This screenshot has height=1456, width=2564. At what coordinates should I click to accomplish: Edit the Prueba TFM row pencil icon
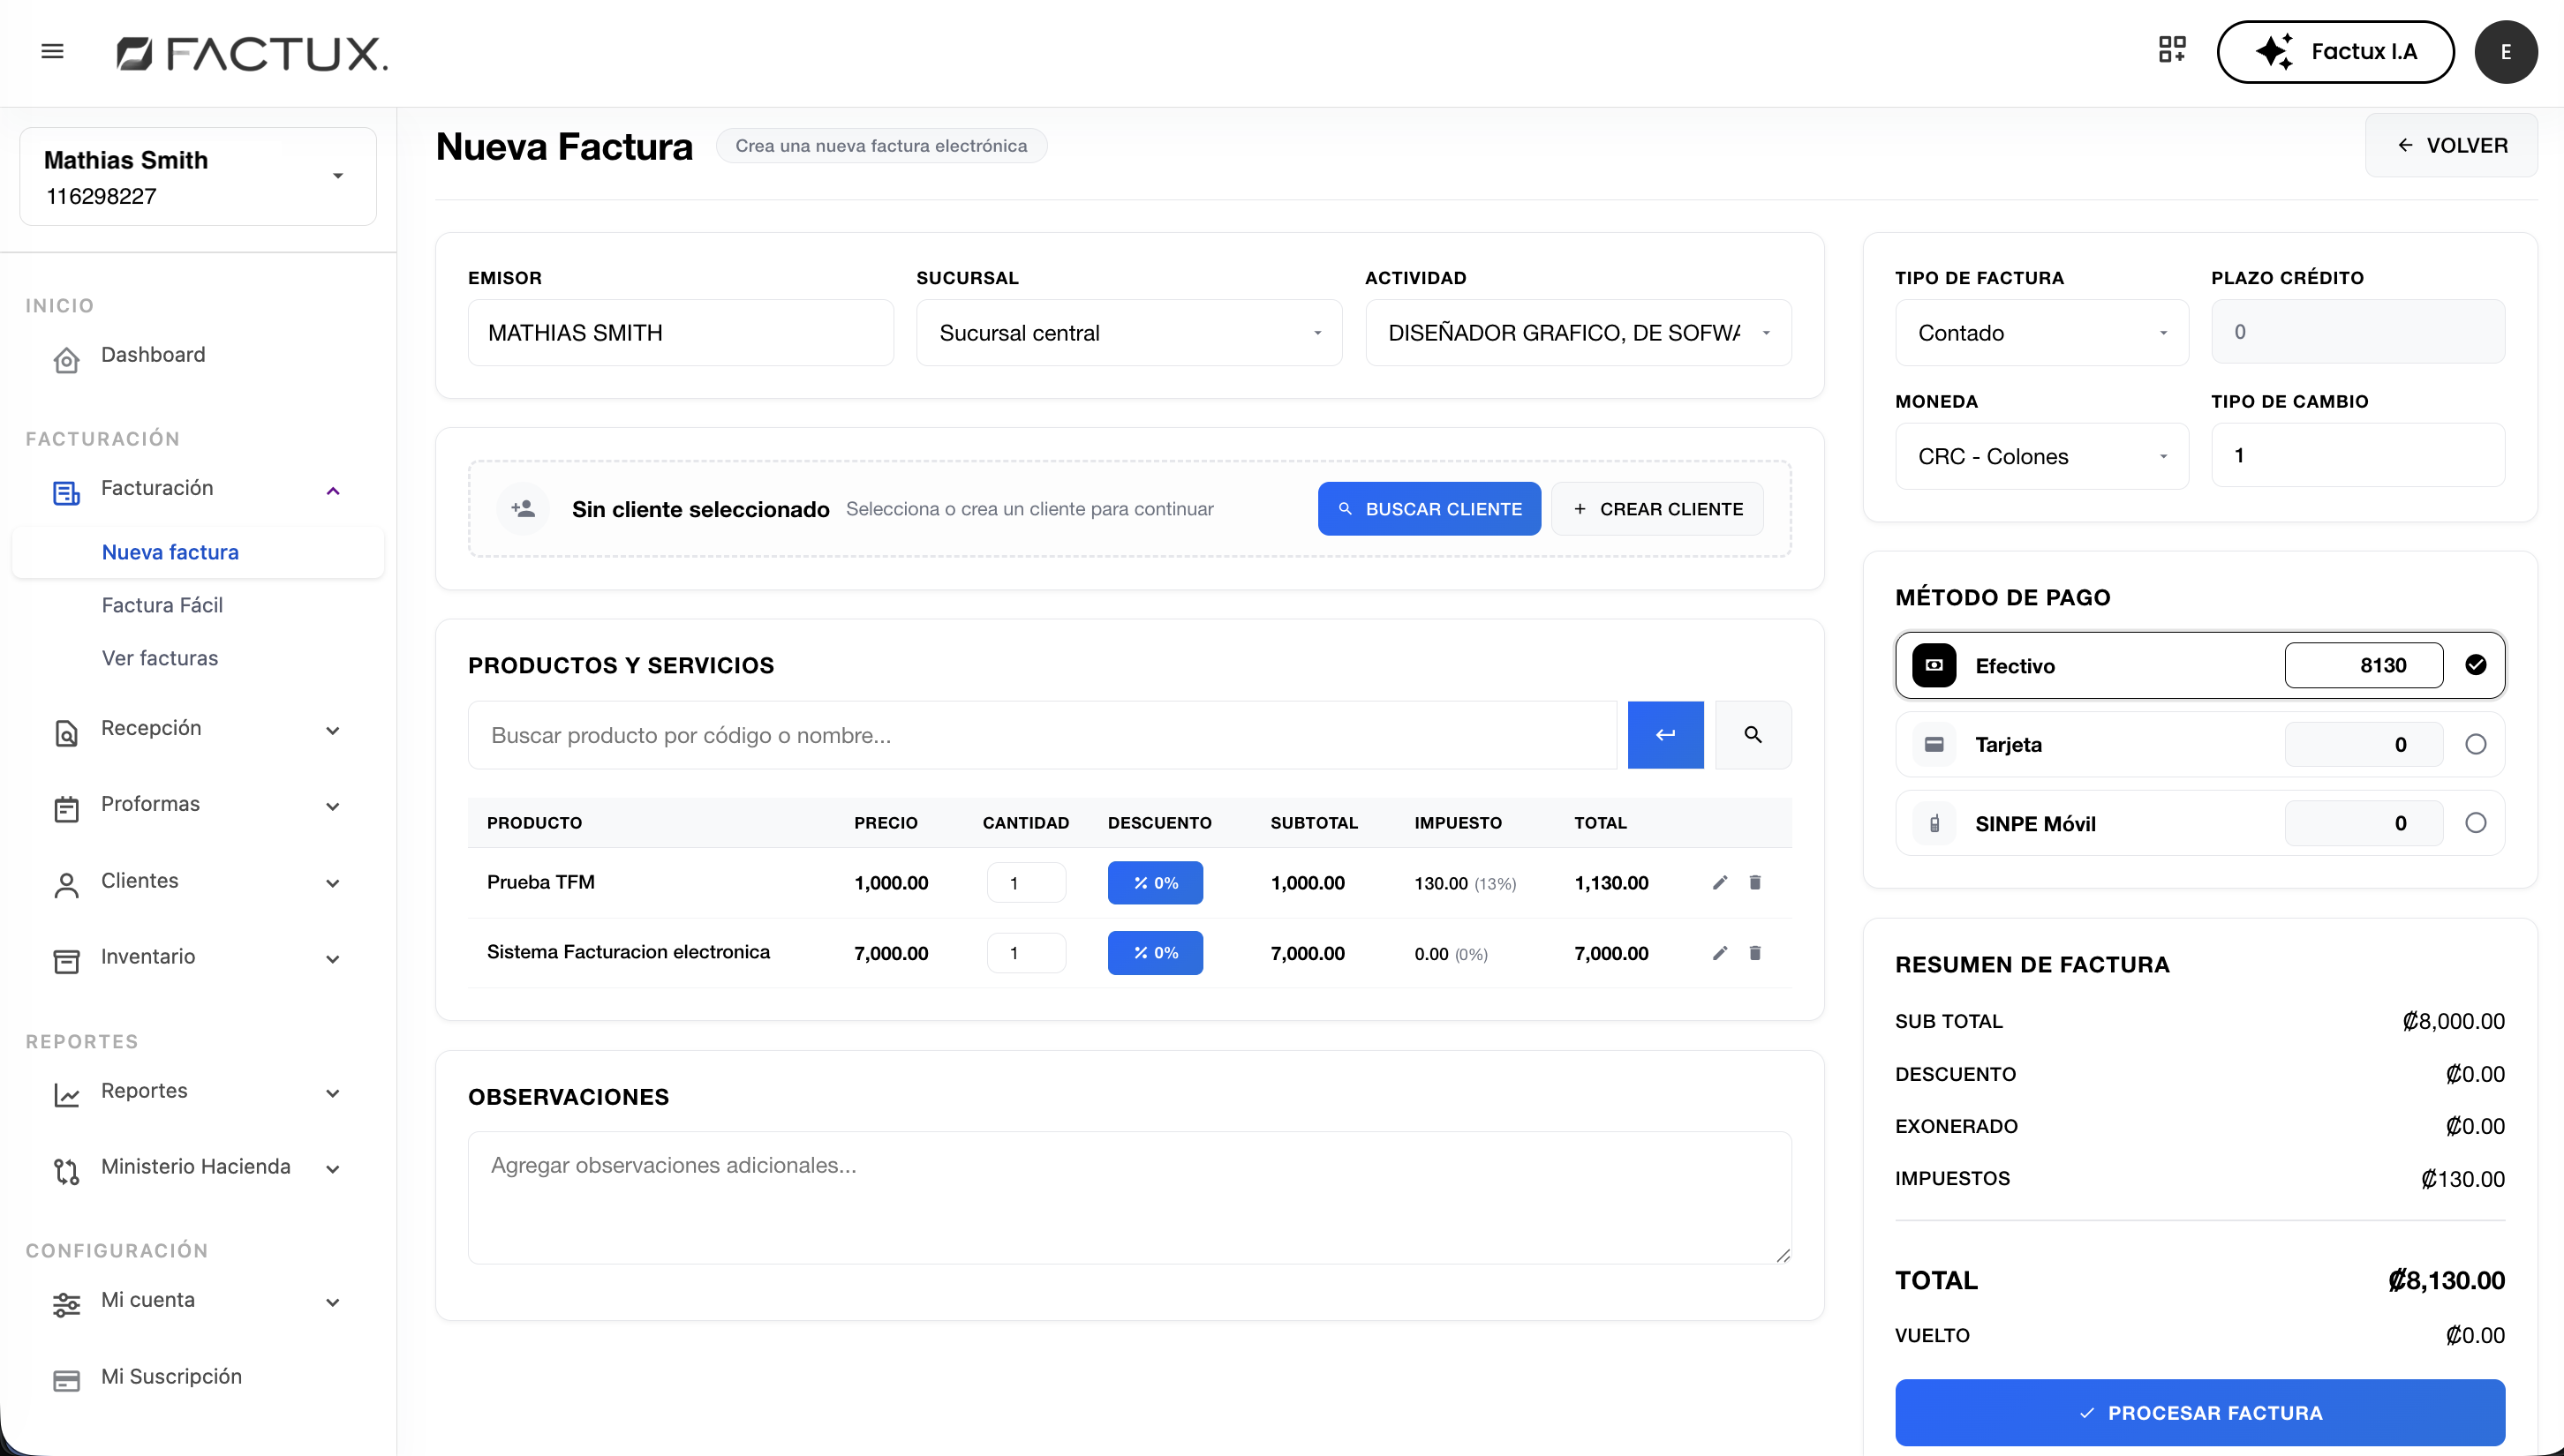[x=1720, y=882]
